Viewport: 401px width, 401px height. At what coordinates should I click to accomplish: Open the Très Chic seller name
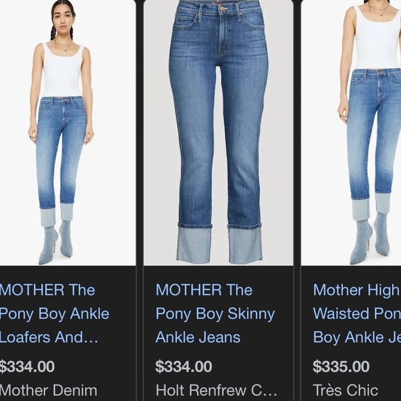(346, 390)
